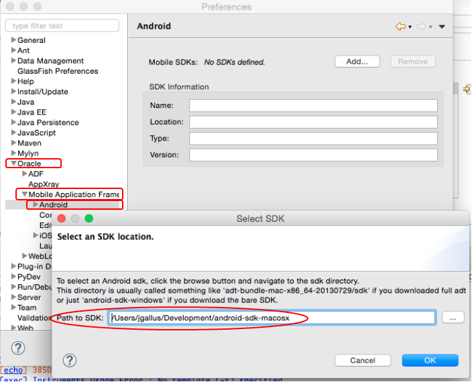Select the Team preferences item
This screenshot has width=472, height=382.
pos(27,308)
